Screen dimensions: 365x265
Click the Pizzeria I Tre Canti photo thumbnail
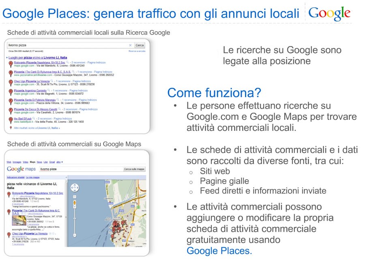[19, 220]
